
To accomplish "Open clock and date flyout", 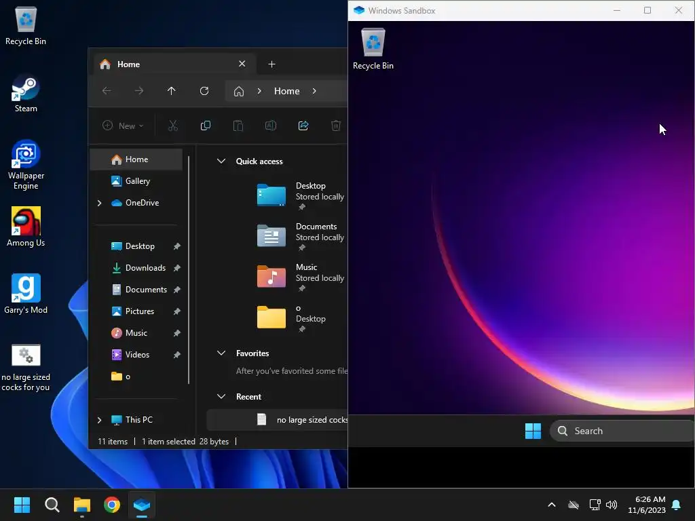I will 647,505.
